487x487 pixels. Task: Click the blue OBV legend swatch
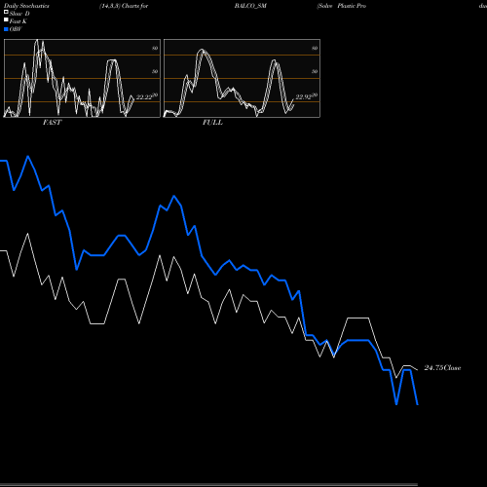(x=6, y=29)
